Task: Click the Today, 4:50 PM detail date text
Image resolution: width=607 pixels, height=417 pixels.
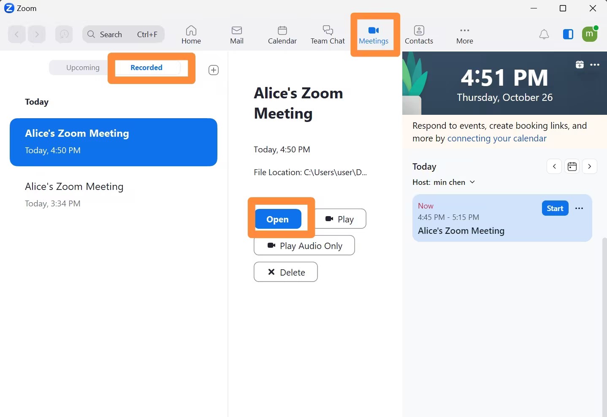Action: (x=282, y=149)
